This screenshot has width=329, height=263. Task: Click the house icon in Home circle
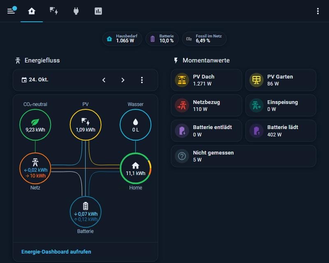coord(136,166)
